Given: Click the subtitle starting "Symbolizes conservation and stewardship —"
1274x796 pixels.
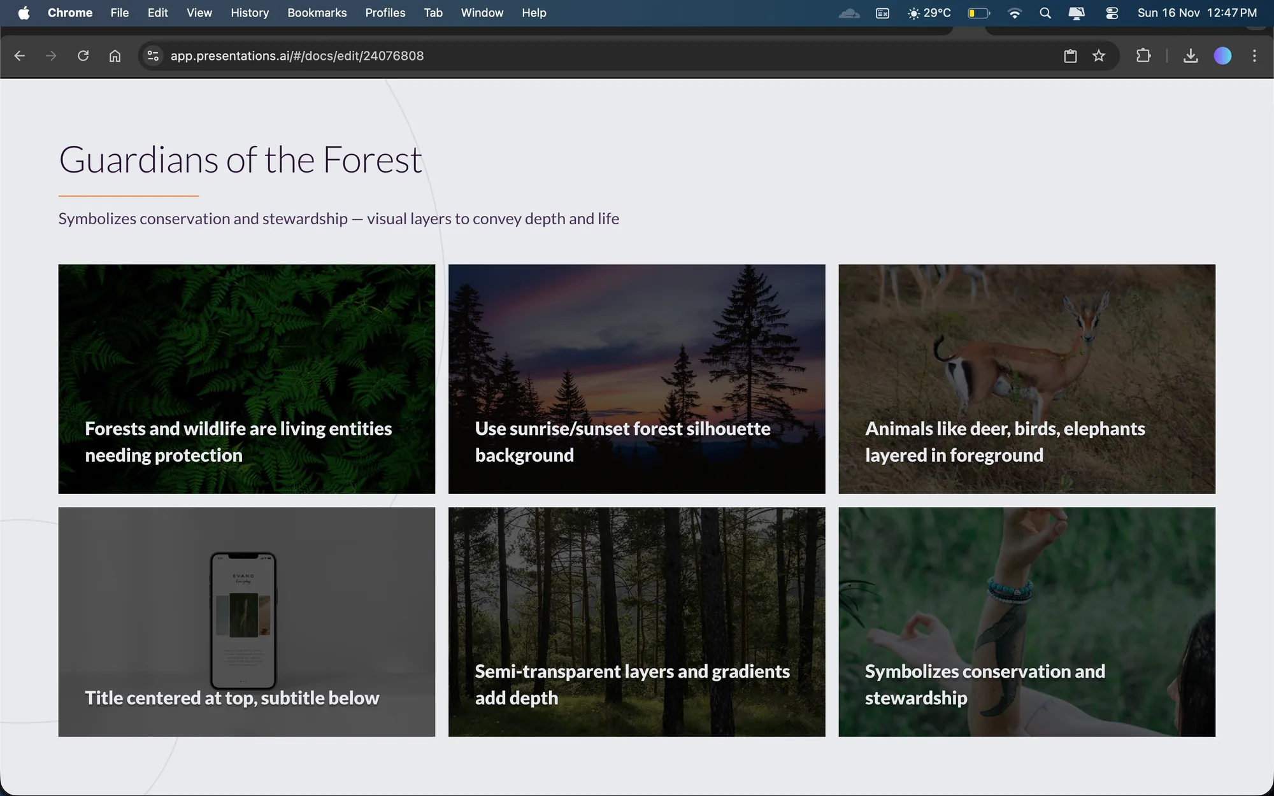Looking at the screenshot, I should [x=339, y=218].
